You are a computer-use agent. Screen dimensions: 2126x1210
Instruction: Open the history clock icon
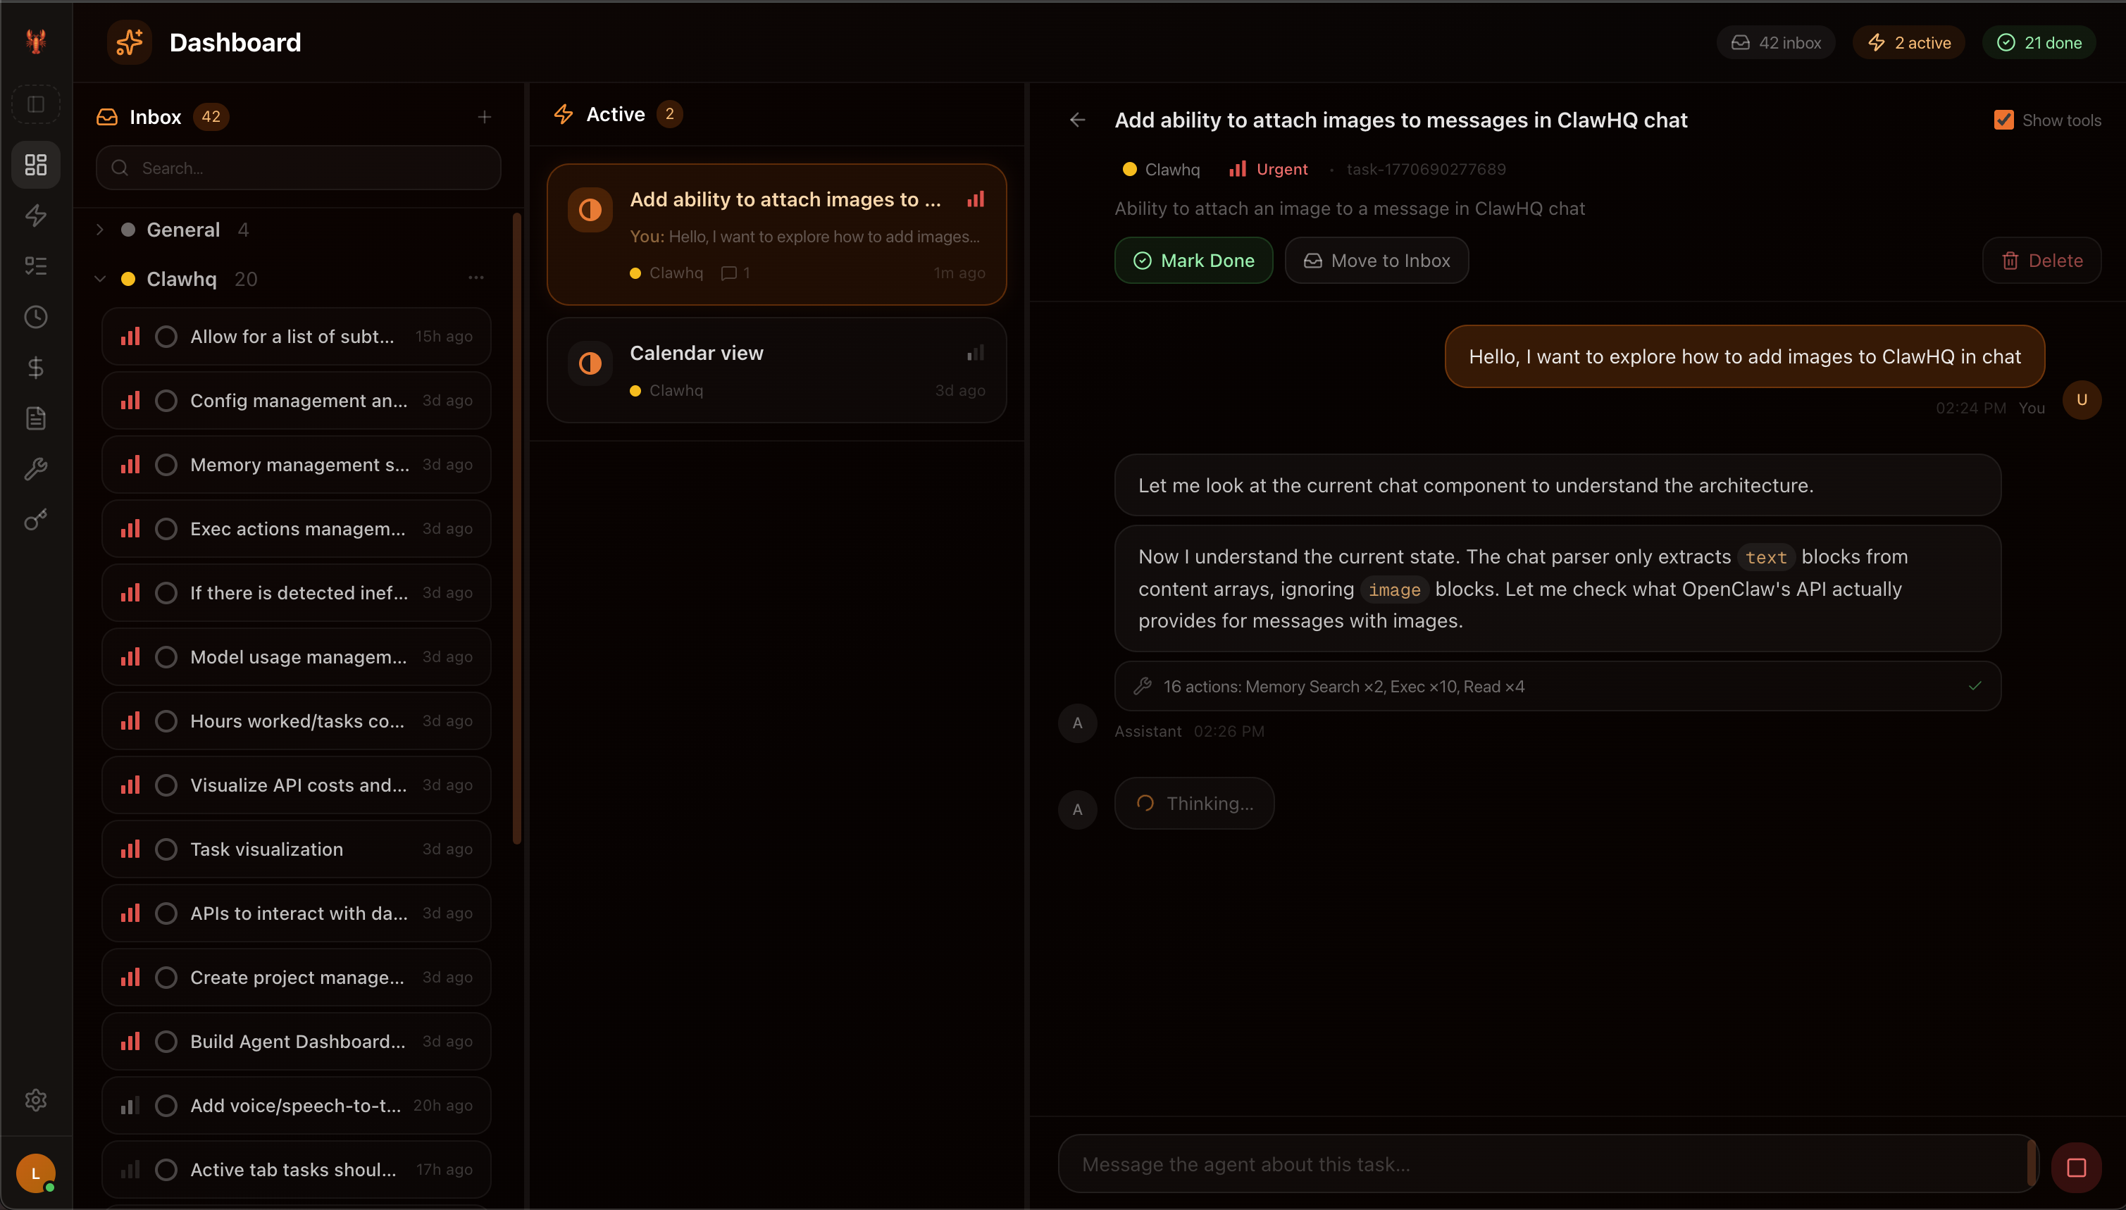(36, 317)
